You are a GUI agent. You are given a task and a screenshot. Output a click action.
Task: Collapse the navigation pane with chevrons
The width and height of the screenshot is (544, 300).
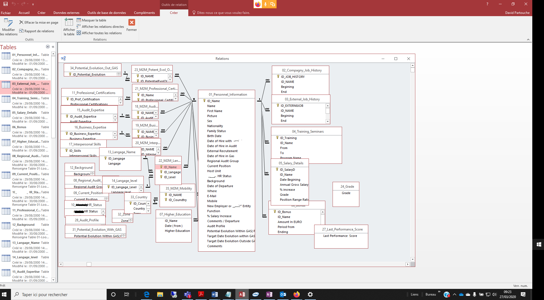click(x=53, y=47)
